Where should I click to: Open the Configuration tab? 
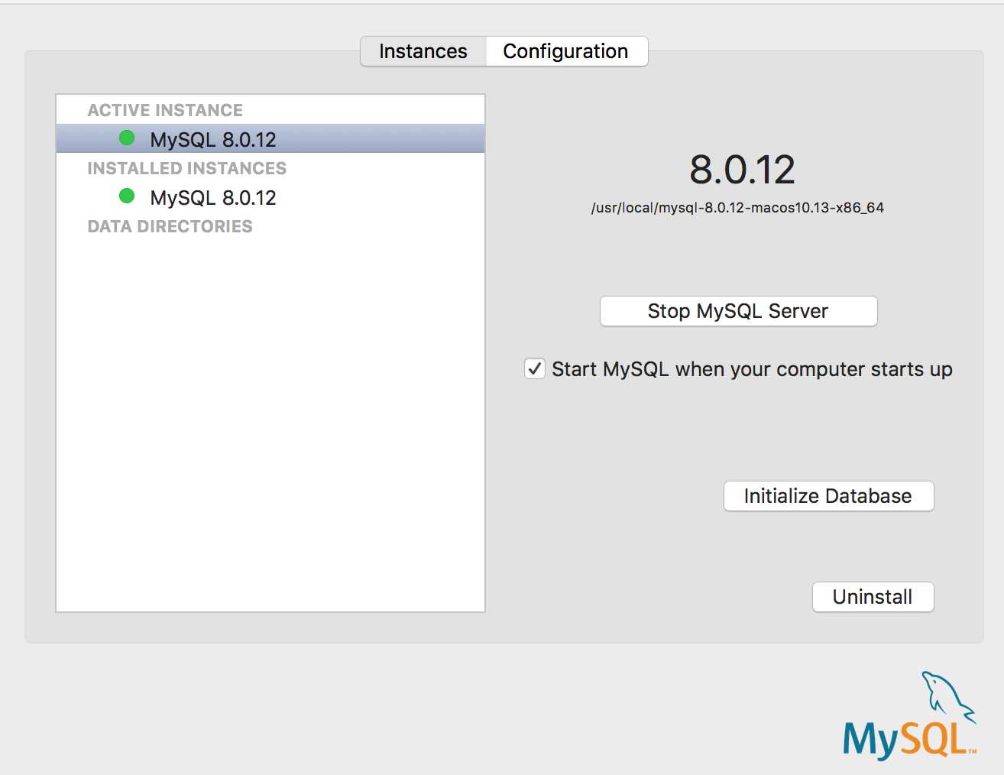[x=566, y=51]
